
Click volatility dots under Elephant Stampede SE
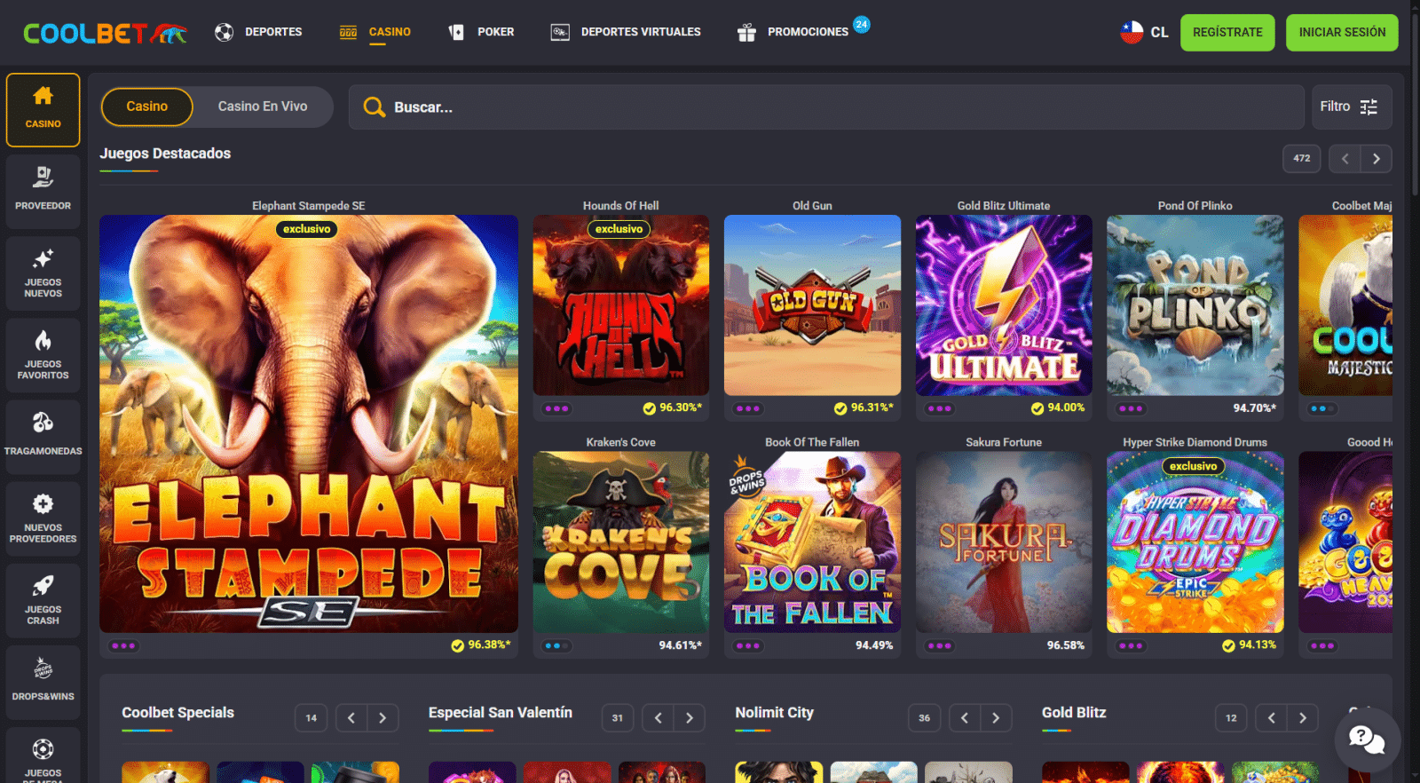[x=123, y=646]
